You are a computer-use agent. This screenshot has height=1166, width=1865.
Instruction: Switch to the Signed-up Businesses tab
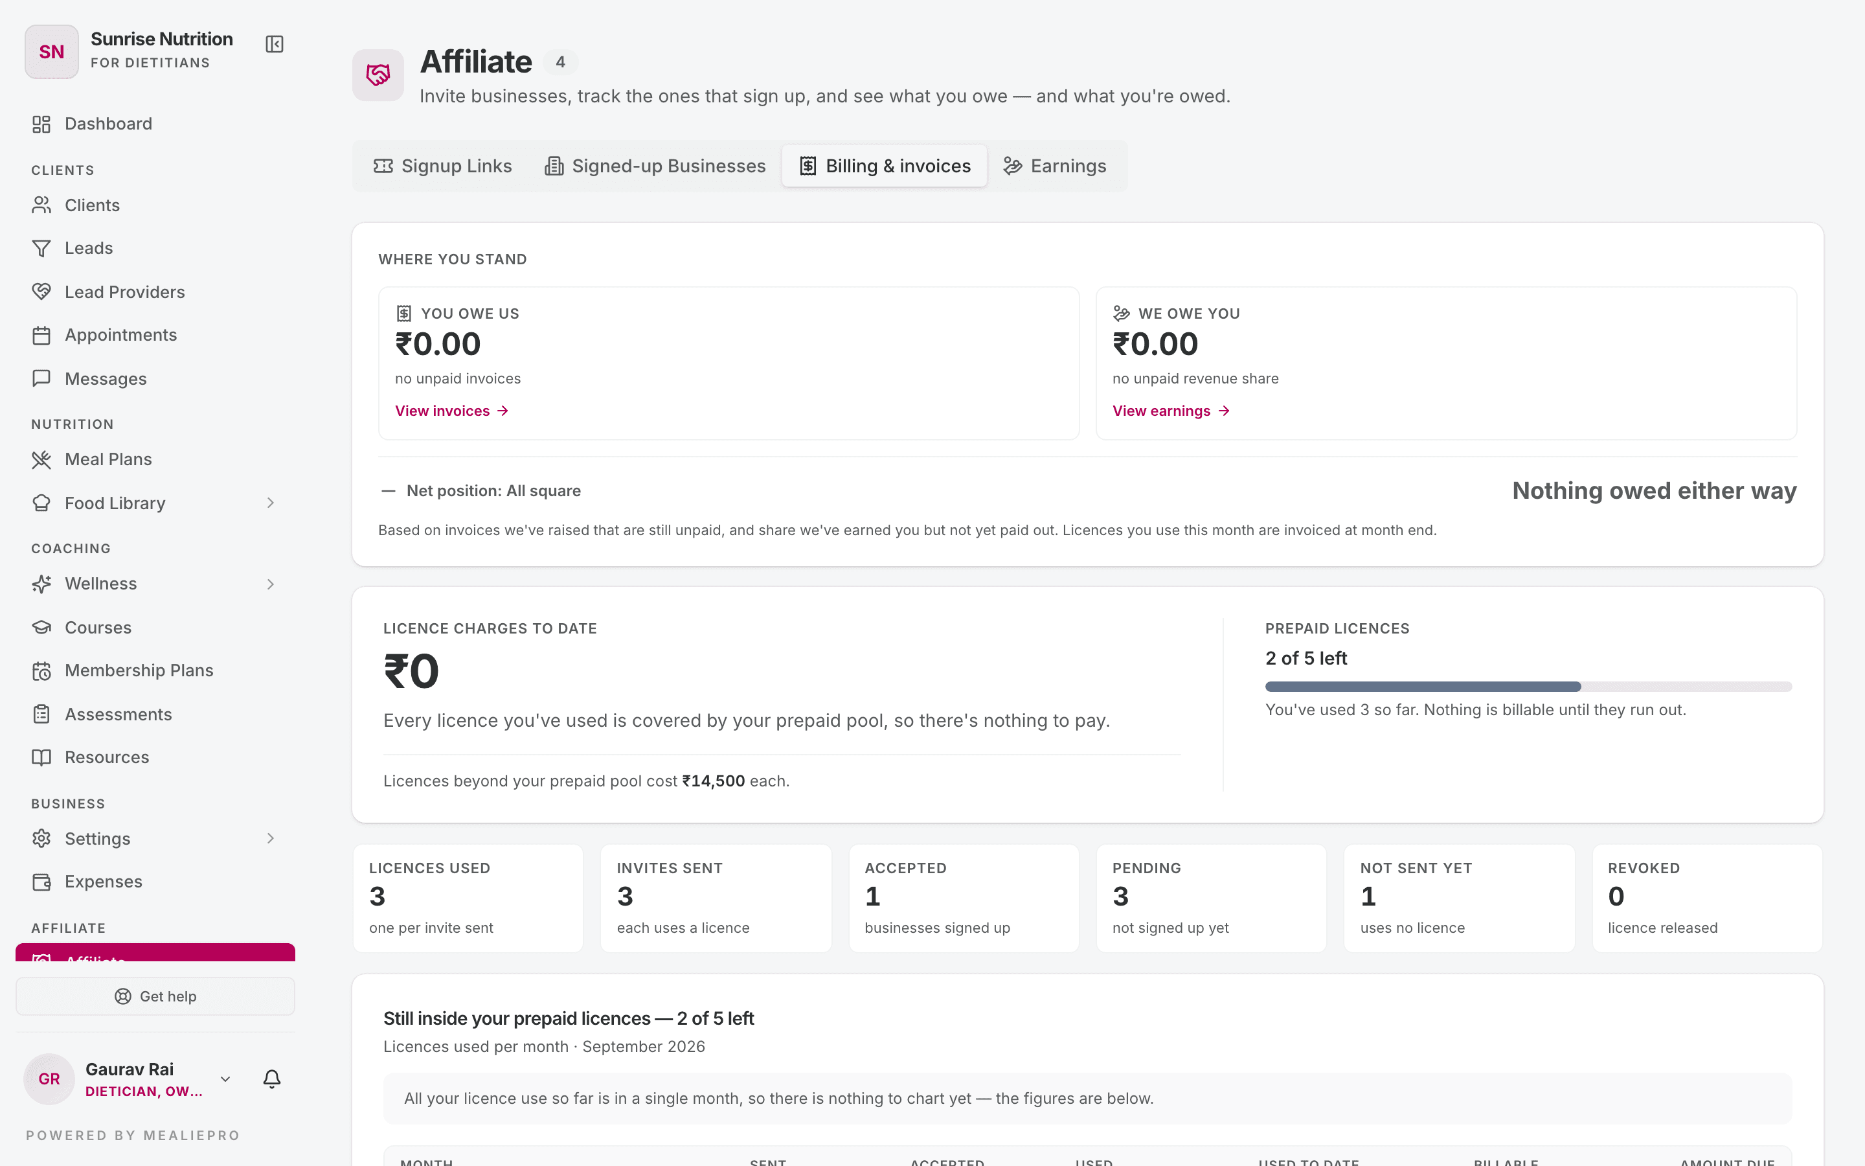click(x=655, y=166)
